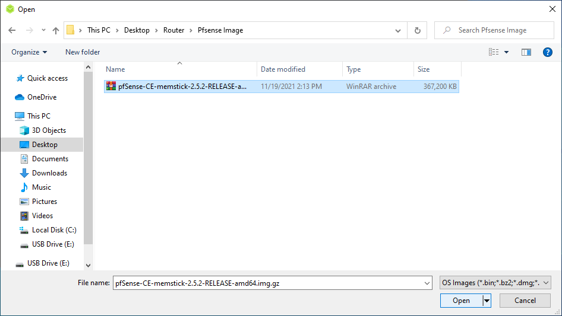The height and width of the screenshot is (316, 562).
Task: Open Documents in the navigation pane
Action: (50, 158)
